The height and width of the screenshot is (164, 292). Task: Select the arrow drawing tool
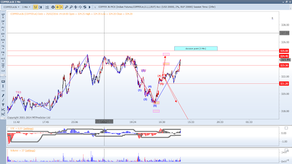coord(3,96)
